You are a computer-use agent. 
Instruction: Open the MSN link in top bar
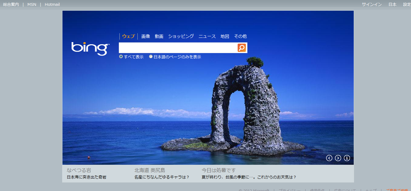(x=32, y=5)
